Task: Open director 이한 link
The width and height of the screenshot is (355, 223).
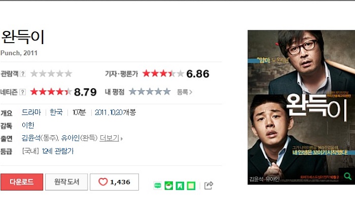Action: click(28, 125)
